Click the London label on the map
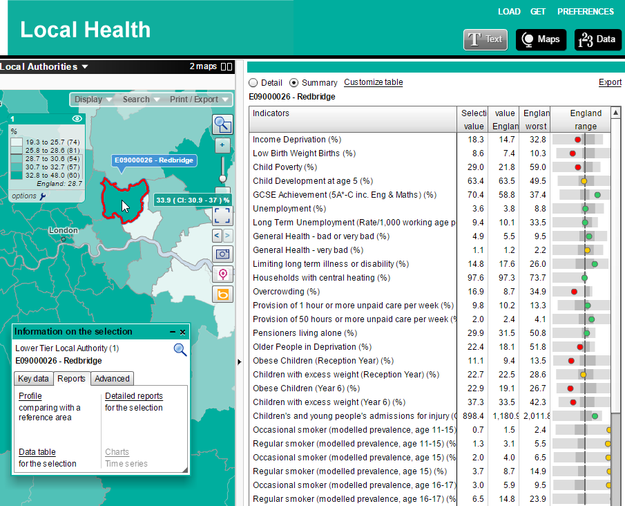Image resolution: width=625 pixels, height=506 pixels. (64, 230)
